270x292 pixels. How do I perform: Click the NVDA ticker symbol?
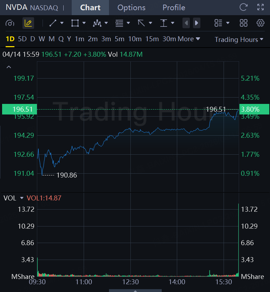pos(17,7)
